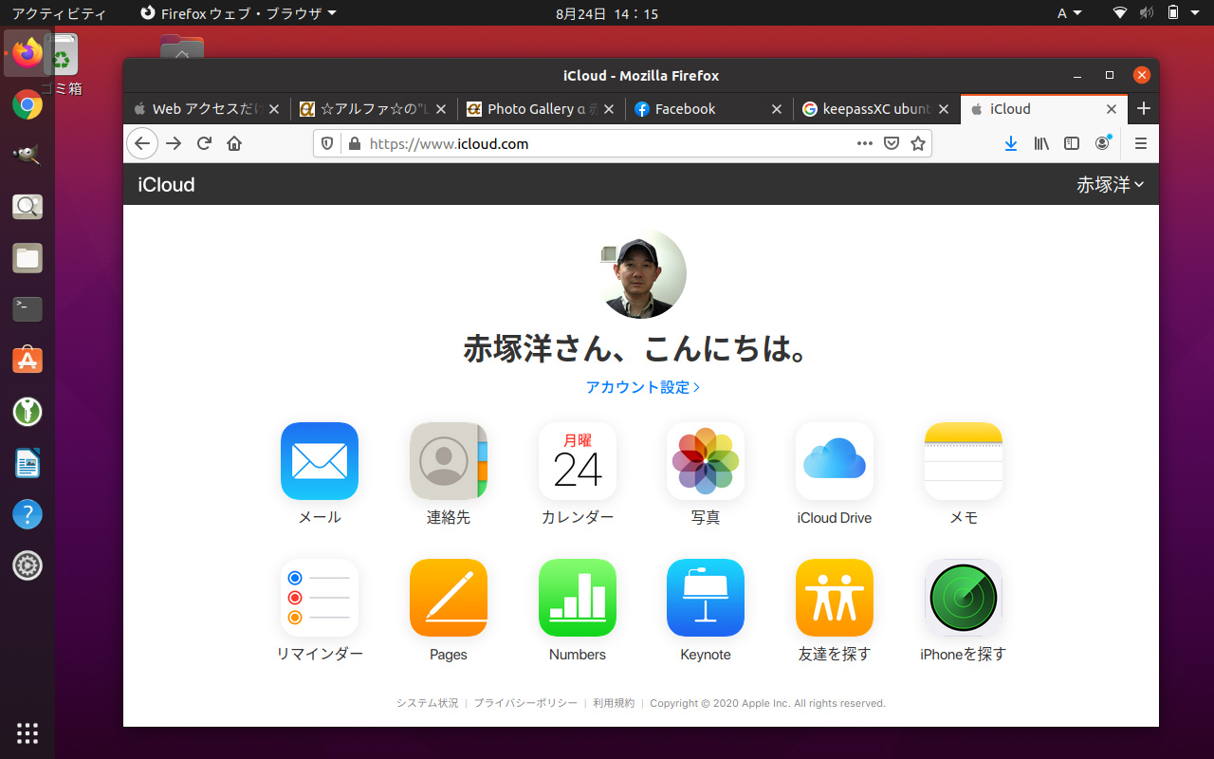Close the iCloud tab
This screenshot has width=1214, height=759.
click(1112, 109)
